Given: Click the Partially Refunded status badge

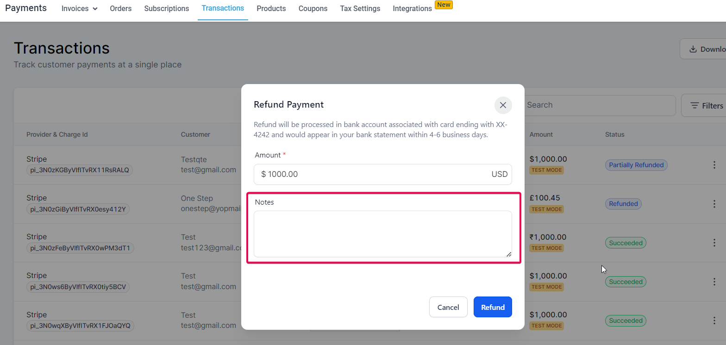Looking at the screenshot, I should [x=636, y=165].
